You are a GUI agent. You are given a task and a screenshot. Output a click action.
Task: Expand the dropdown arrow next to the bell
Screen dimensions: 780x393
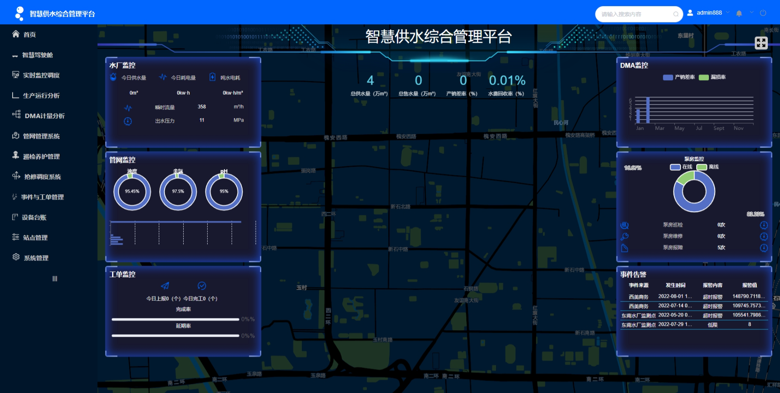pos(751,13)
